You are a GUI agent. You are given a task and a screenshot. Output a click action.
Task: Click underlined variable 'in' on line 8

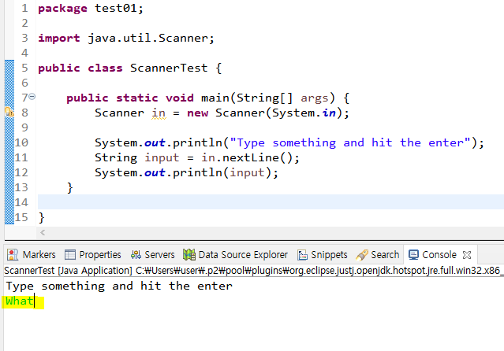pyautogui.click(x=159, y=113)
